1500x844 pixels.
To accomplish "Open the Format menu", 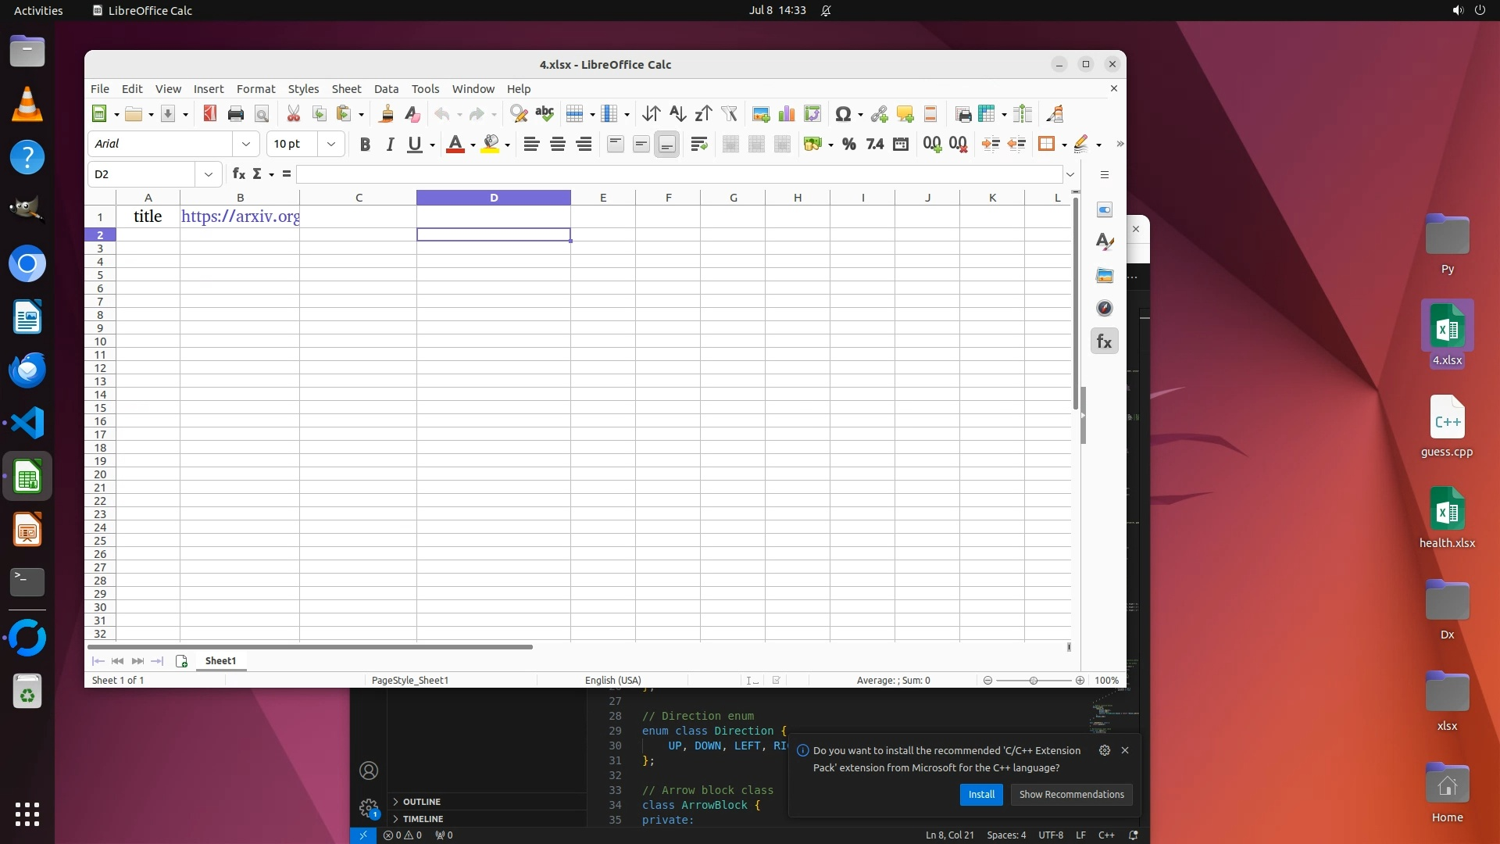I will point(255,88).
